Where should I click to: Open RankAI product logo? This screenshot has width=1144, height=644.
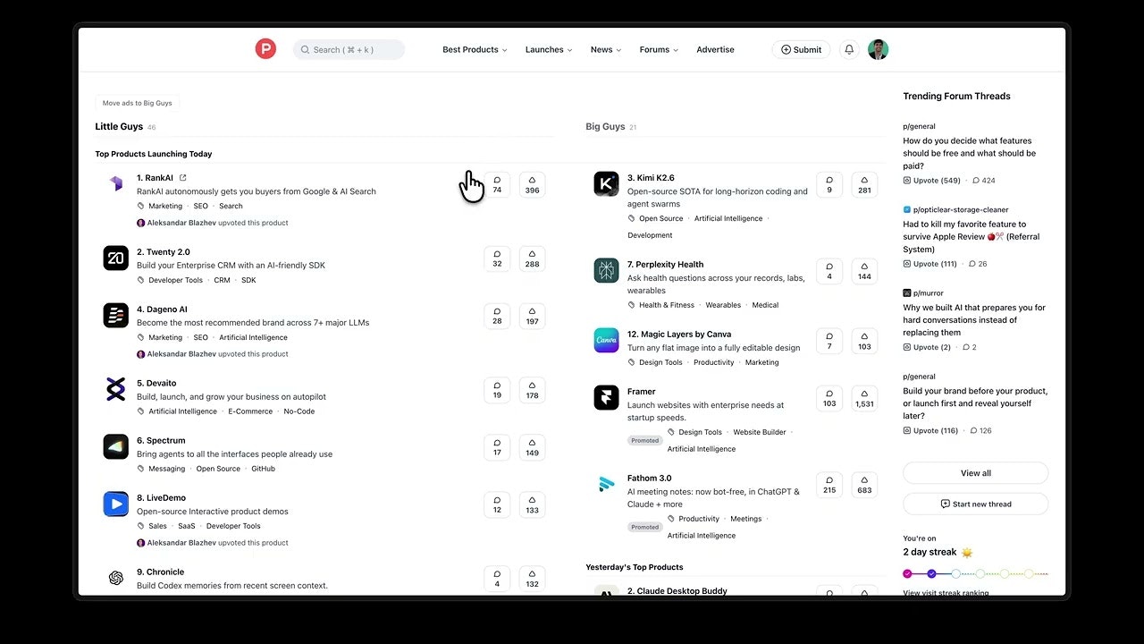tap(116, 183)
